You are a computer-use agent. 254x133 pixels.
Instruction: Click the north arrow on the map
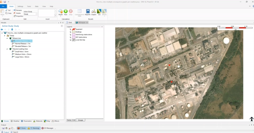(251, 119)
